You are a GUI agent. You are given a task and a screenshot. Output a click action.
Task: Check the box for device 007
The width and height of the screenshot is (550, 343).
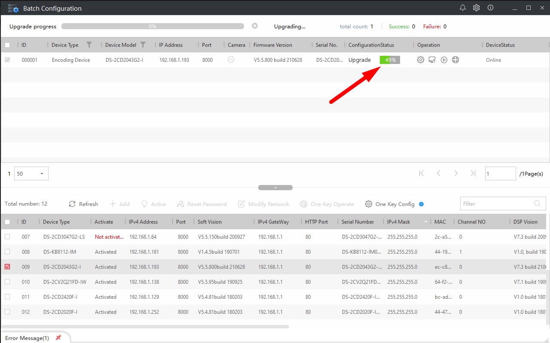7,237
